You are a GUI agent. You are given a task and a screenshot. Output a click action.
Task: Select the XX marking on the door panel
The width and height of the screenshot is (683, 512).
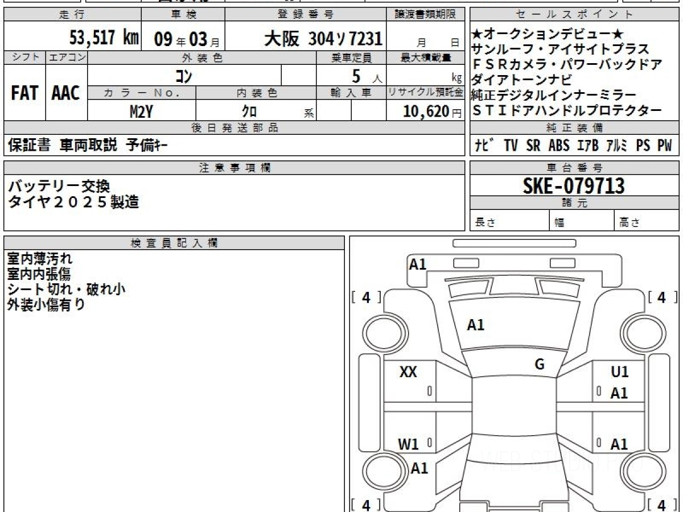408,373
